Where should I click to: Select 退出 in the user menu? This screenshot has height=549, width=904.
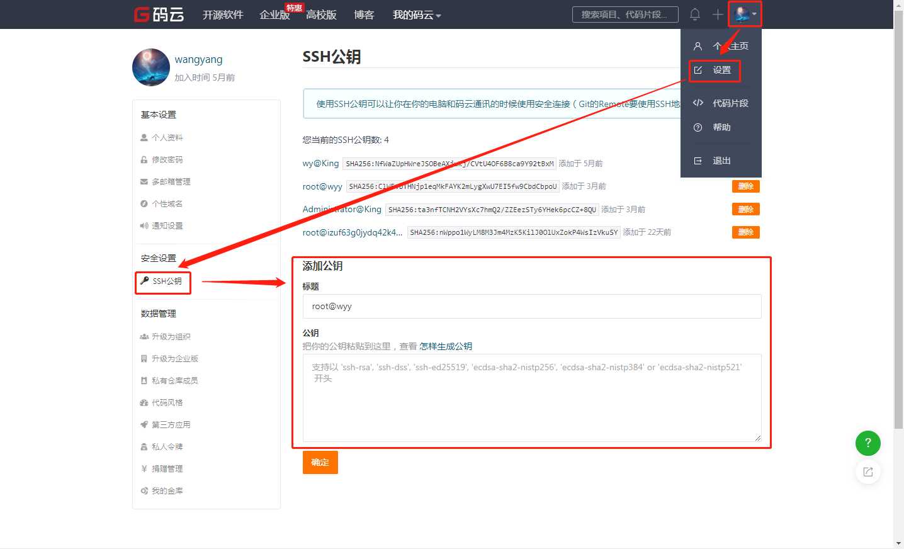[721, 161]
